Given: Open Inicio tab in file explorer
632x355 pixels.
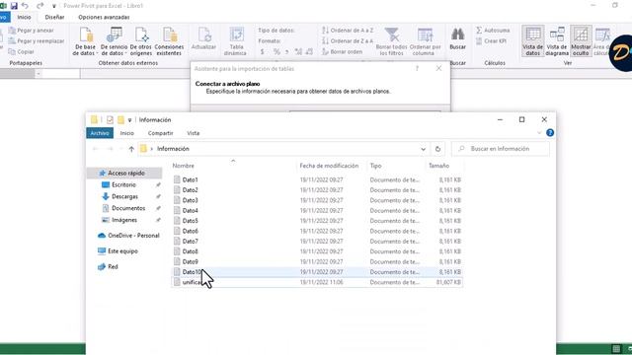Looking at the screenshot, I should 127,133.
